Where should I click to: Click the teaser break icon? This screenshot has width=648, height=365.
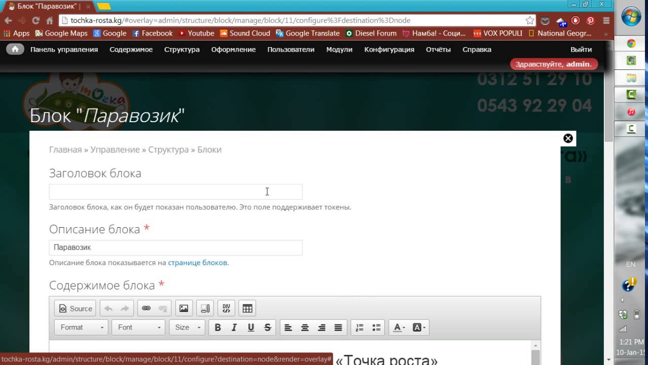226,308
